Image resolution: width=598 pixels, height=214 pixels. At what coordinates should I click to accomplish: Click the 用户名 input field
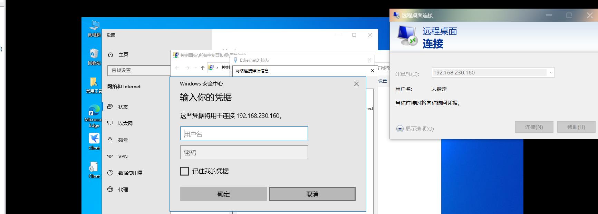coord(244,133)
